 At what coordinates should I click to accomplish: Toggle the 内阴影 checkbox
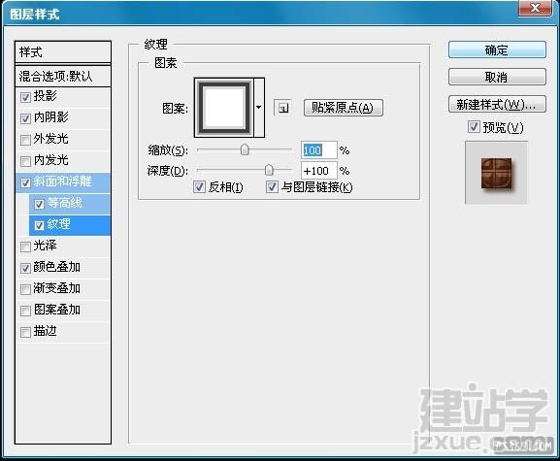[25, 118]
